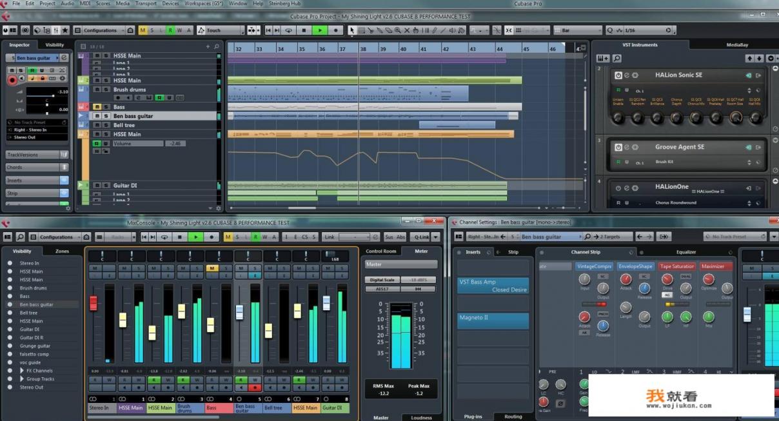Toggle visibility dot for falsetto comp channel
Viewport: 779px width, 421px height.
pos(10,354)
